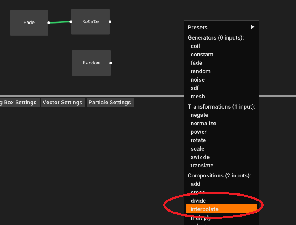
Task: Click highlighted interpolate entry
Action: coord(221,209)
